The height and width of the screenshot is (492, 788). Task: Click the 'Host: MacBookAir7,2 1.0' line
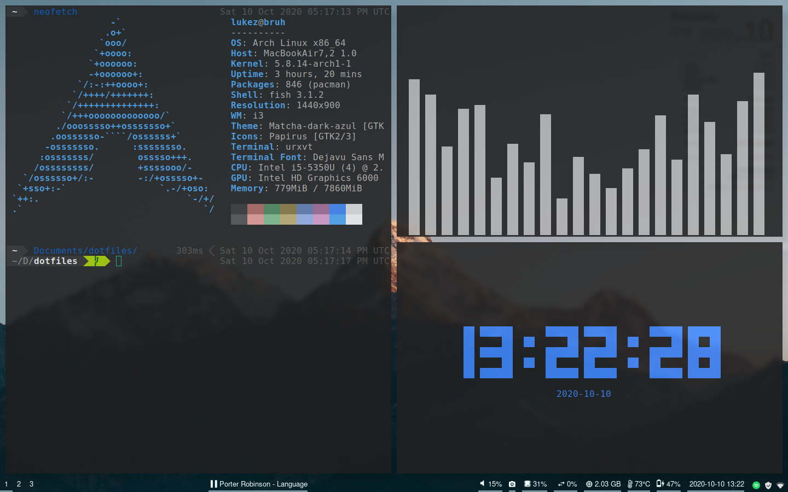[x=294, y=53]
